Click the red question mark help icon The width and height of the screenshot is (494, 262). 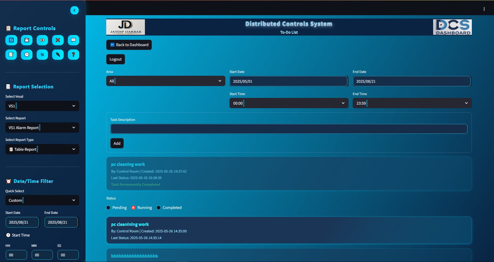click(73, 55)
